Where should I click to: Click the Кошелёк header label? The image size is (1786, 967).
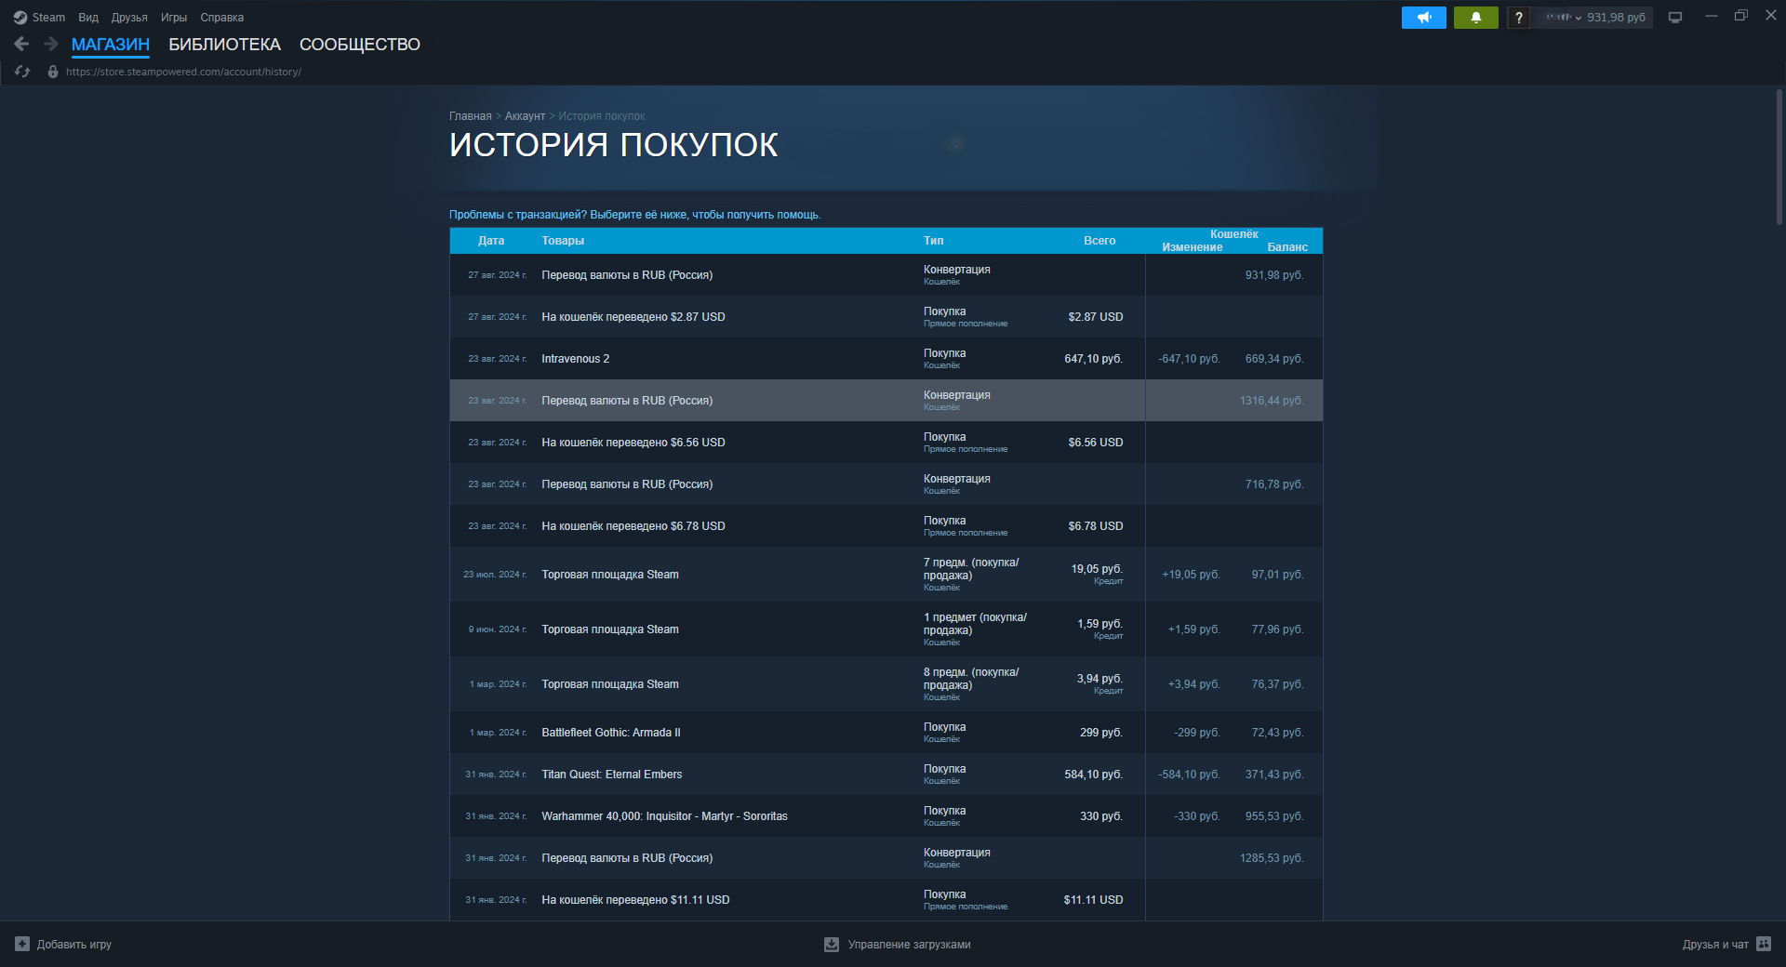[x=1234, y=234]
